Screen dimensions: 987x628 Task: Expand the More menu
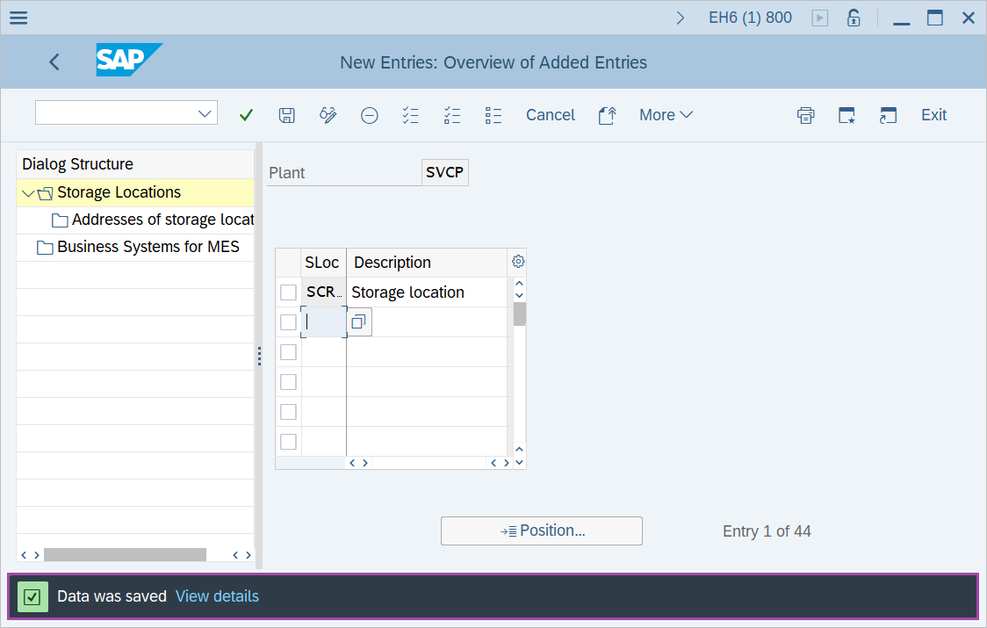(666, 115)
